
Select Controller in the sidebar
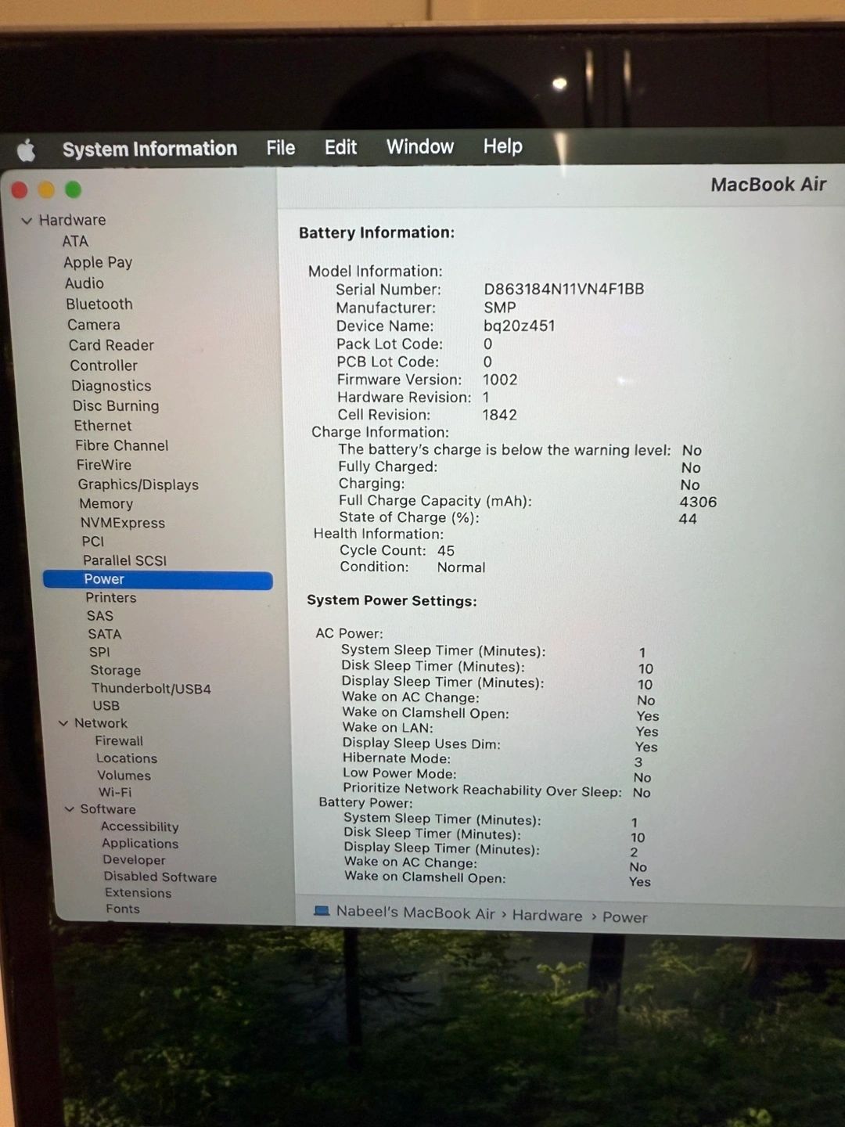[x=103, y=365]
